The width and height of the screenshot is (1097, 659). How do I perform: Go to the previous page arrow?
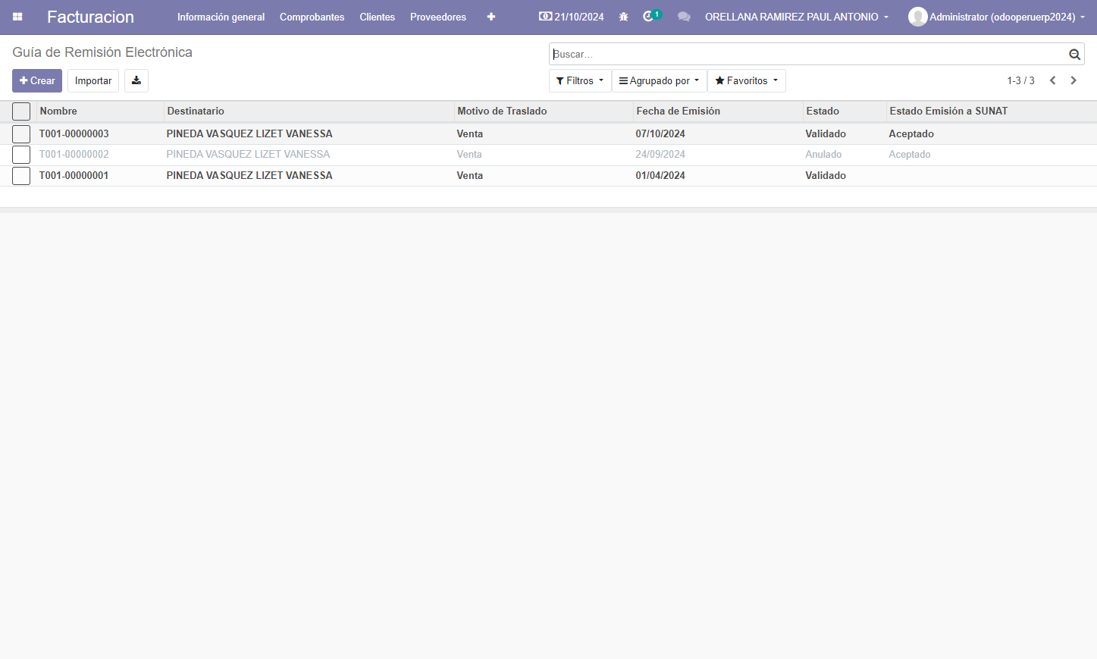(1052, 80)
